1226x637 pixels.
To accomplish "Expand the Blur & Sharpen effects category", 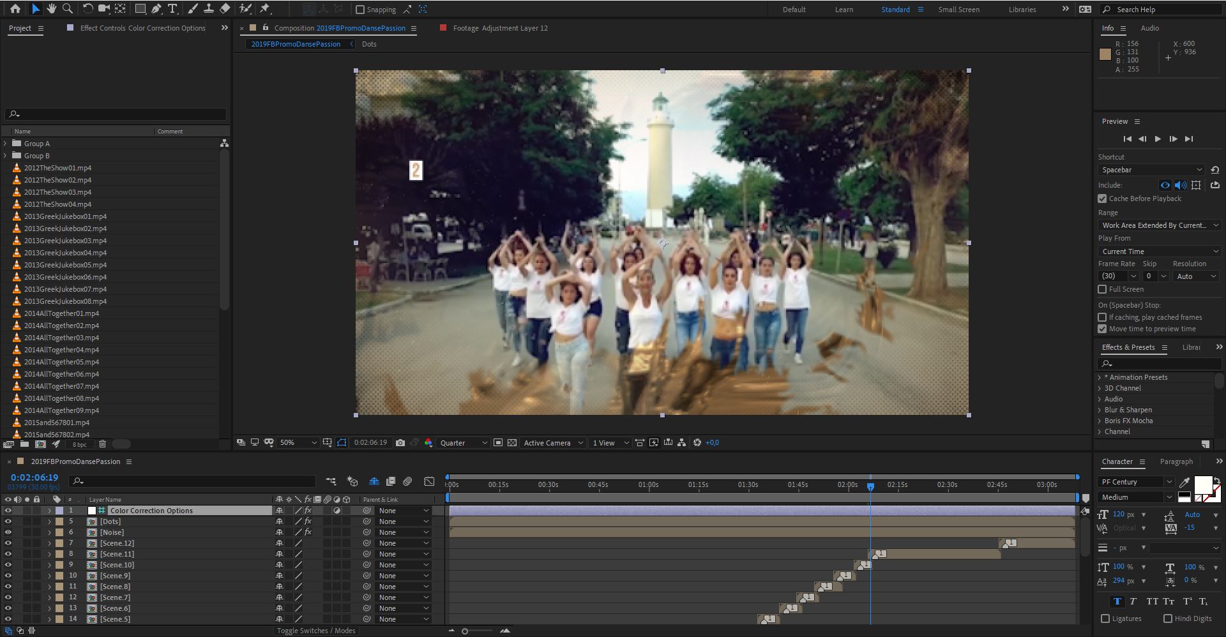I will pyautogui.click(x=1100, y=410).
